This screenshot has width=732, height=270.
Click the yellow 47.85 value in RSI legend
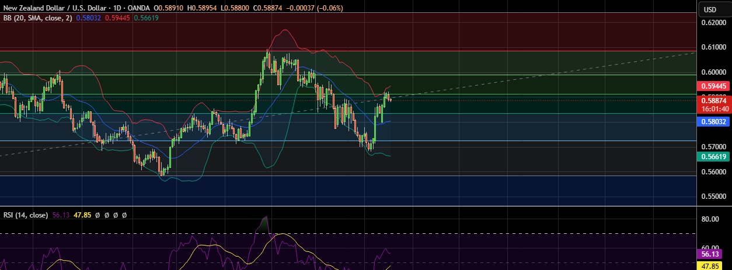tap(82, 215)
